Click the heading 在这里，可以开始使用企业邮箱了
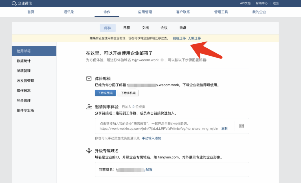Image resolution: width=301 pixels, height=183 pixels. click(x=119, y=53)
